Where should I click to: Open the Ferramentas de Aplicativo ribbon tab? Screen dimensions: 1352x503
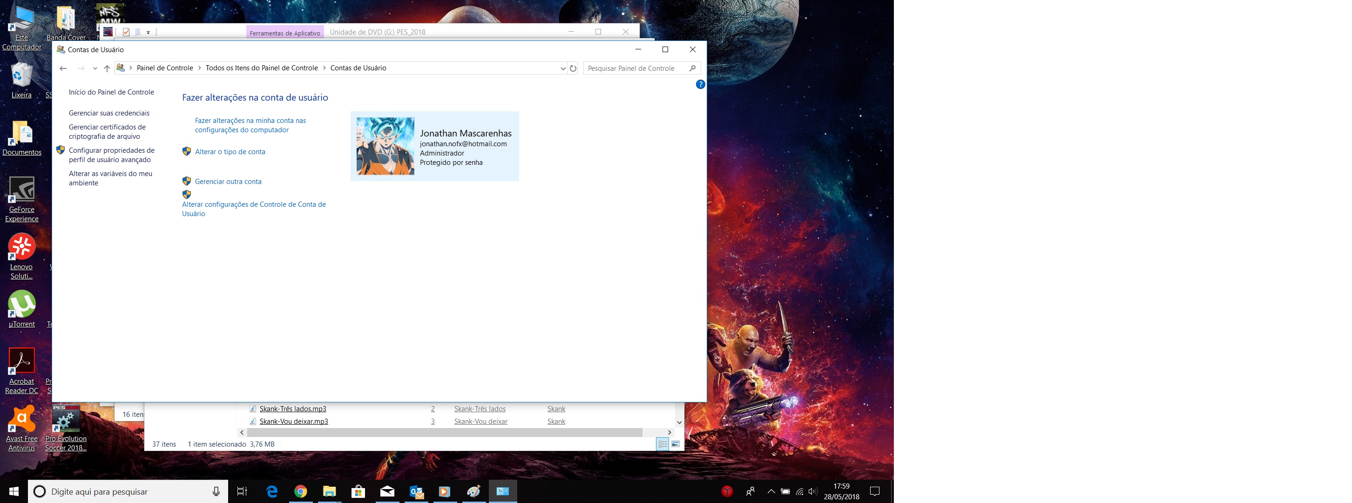tap(284, 33)
